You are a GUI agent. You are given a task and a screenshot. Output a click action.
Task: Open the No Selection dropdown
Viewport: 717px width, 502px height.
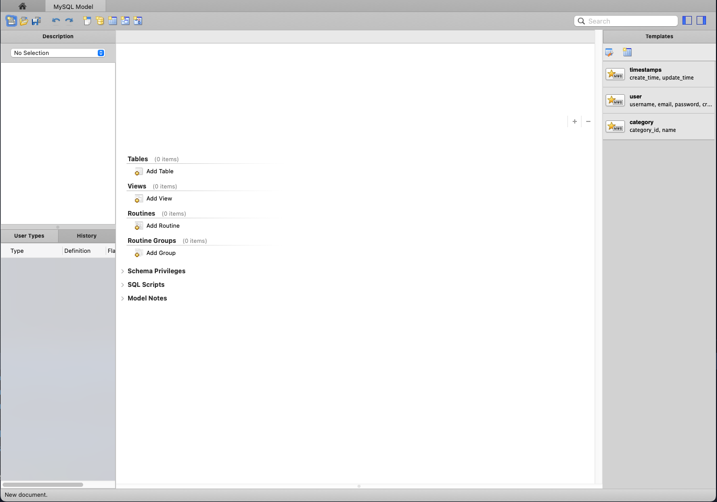coord(58,53)
